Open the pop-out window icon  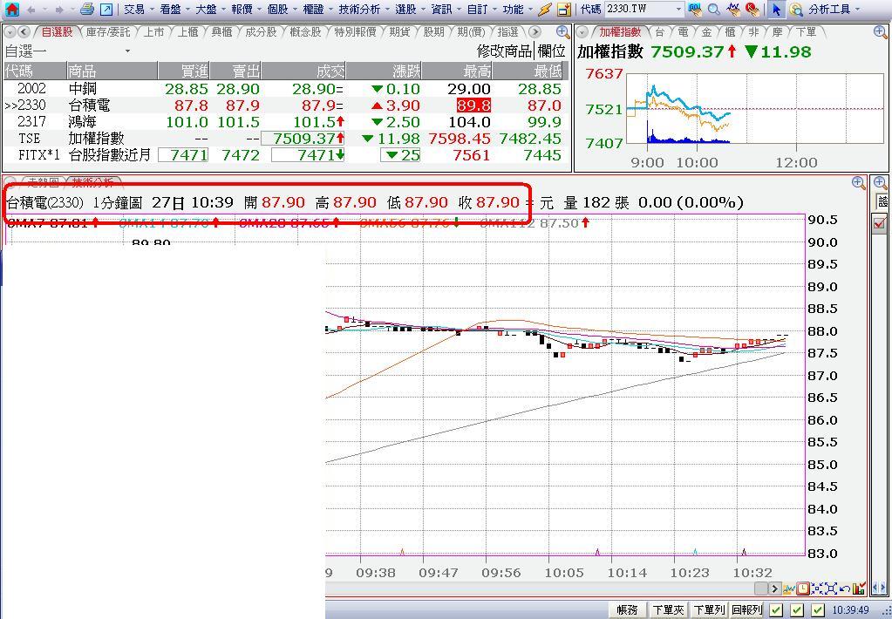[106, 9]
